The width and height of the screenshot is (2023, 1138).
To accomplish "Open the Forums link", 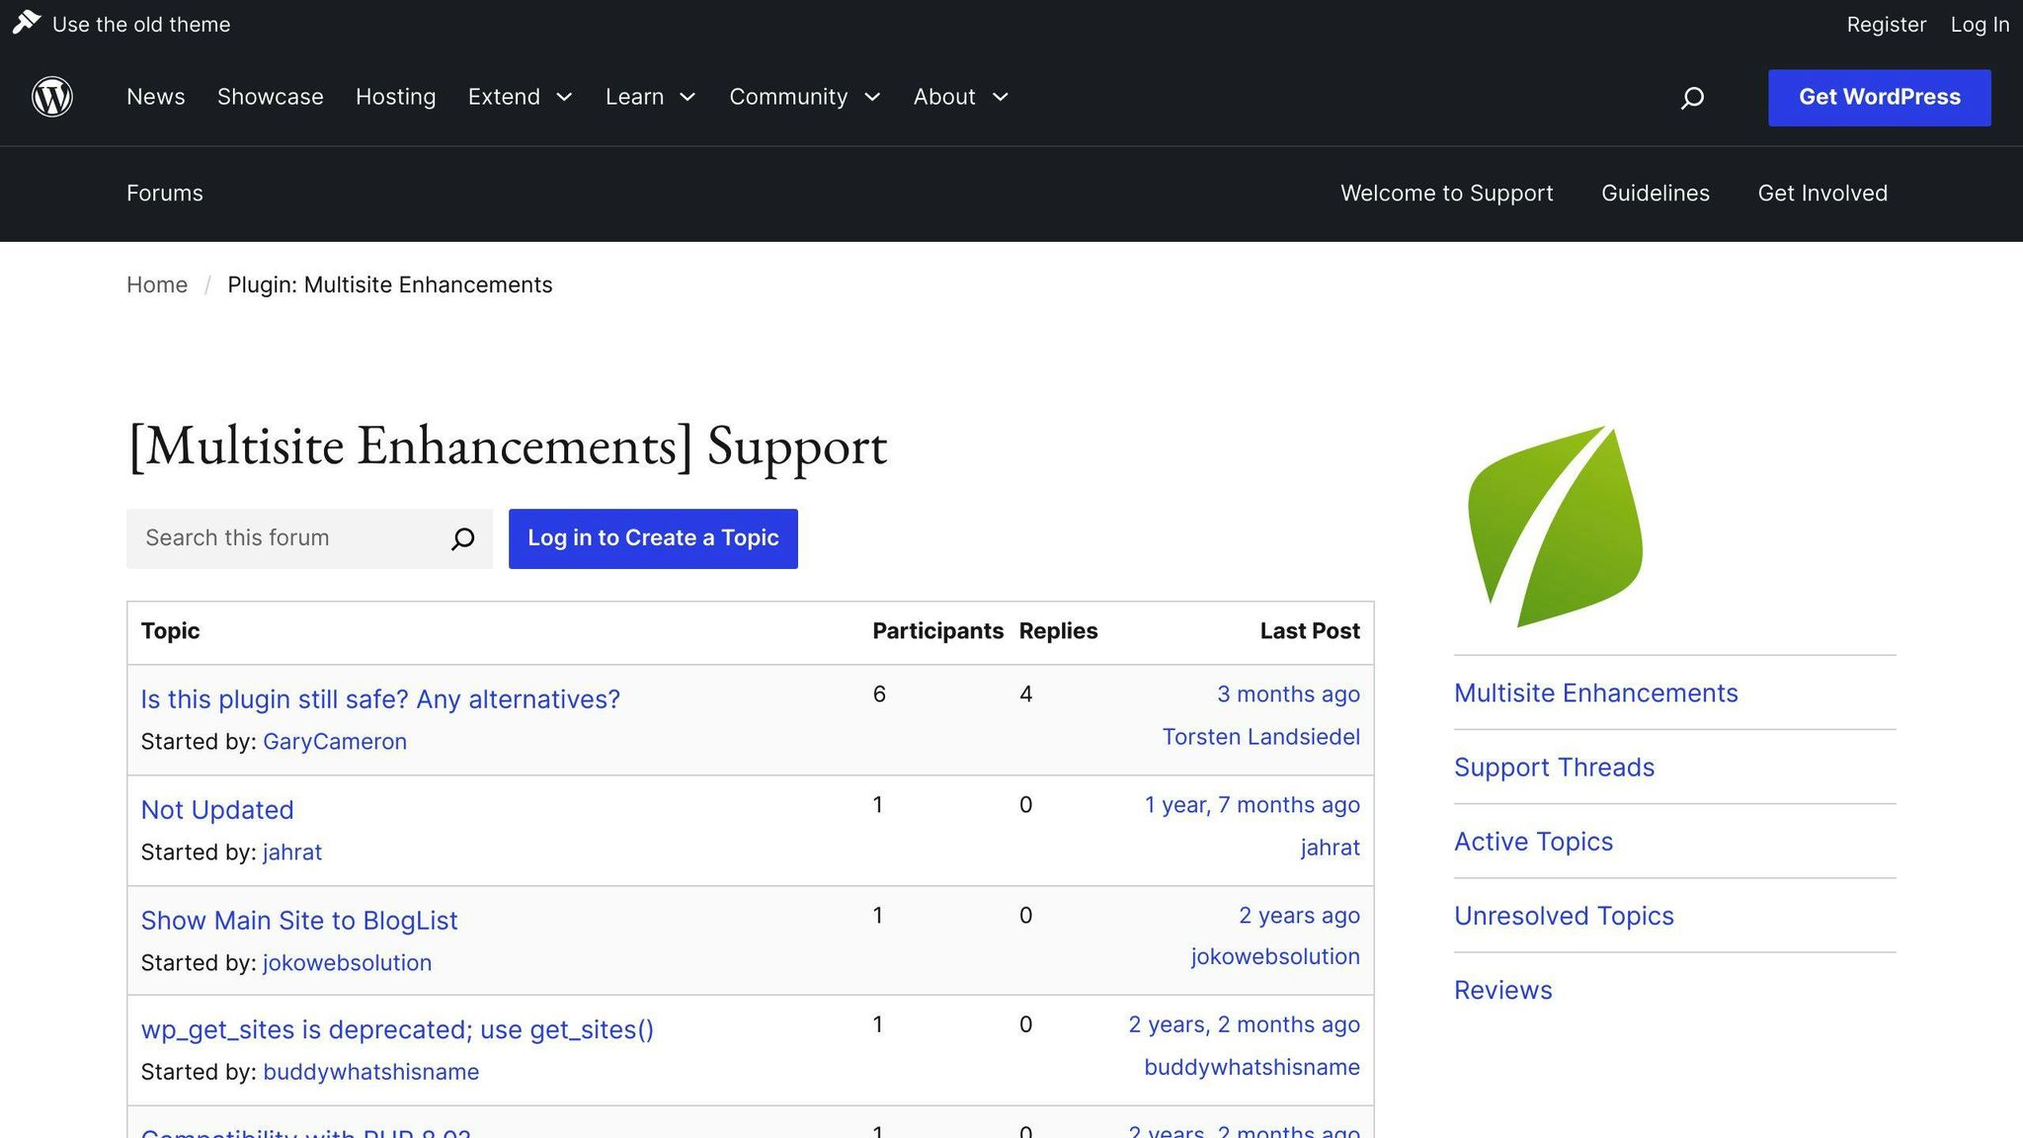I will click(165, 193).
